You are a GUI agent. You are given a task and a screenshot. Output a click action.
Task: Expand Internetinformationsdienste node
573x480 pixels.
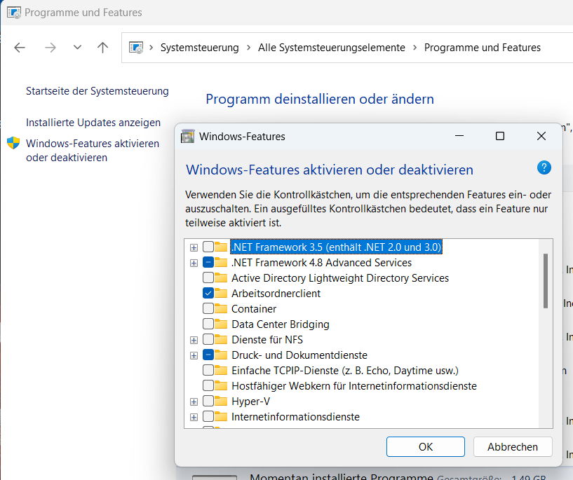coord(194,417)
